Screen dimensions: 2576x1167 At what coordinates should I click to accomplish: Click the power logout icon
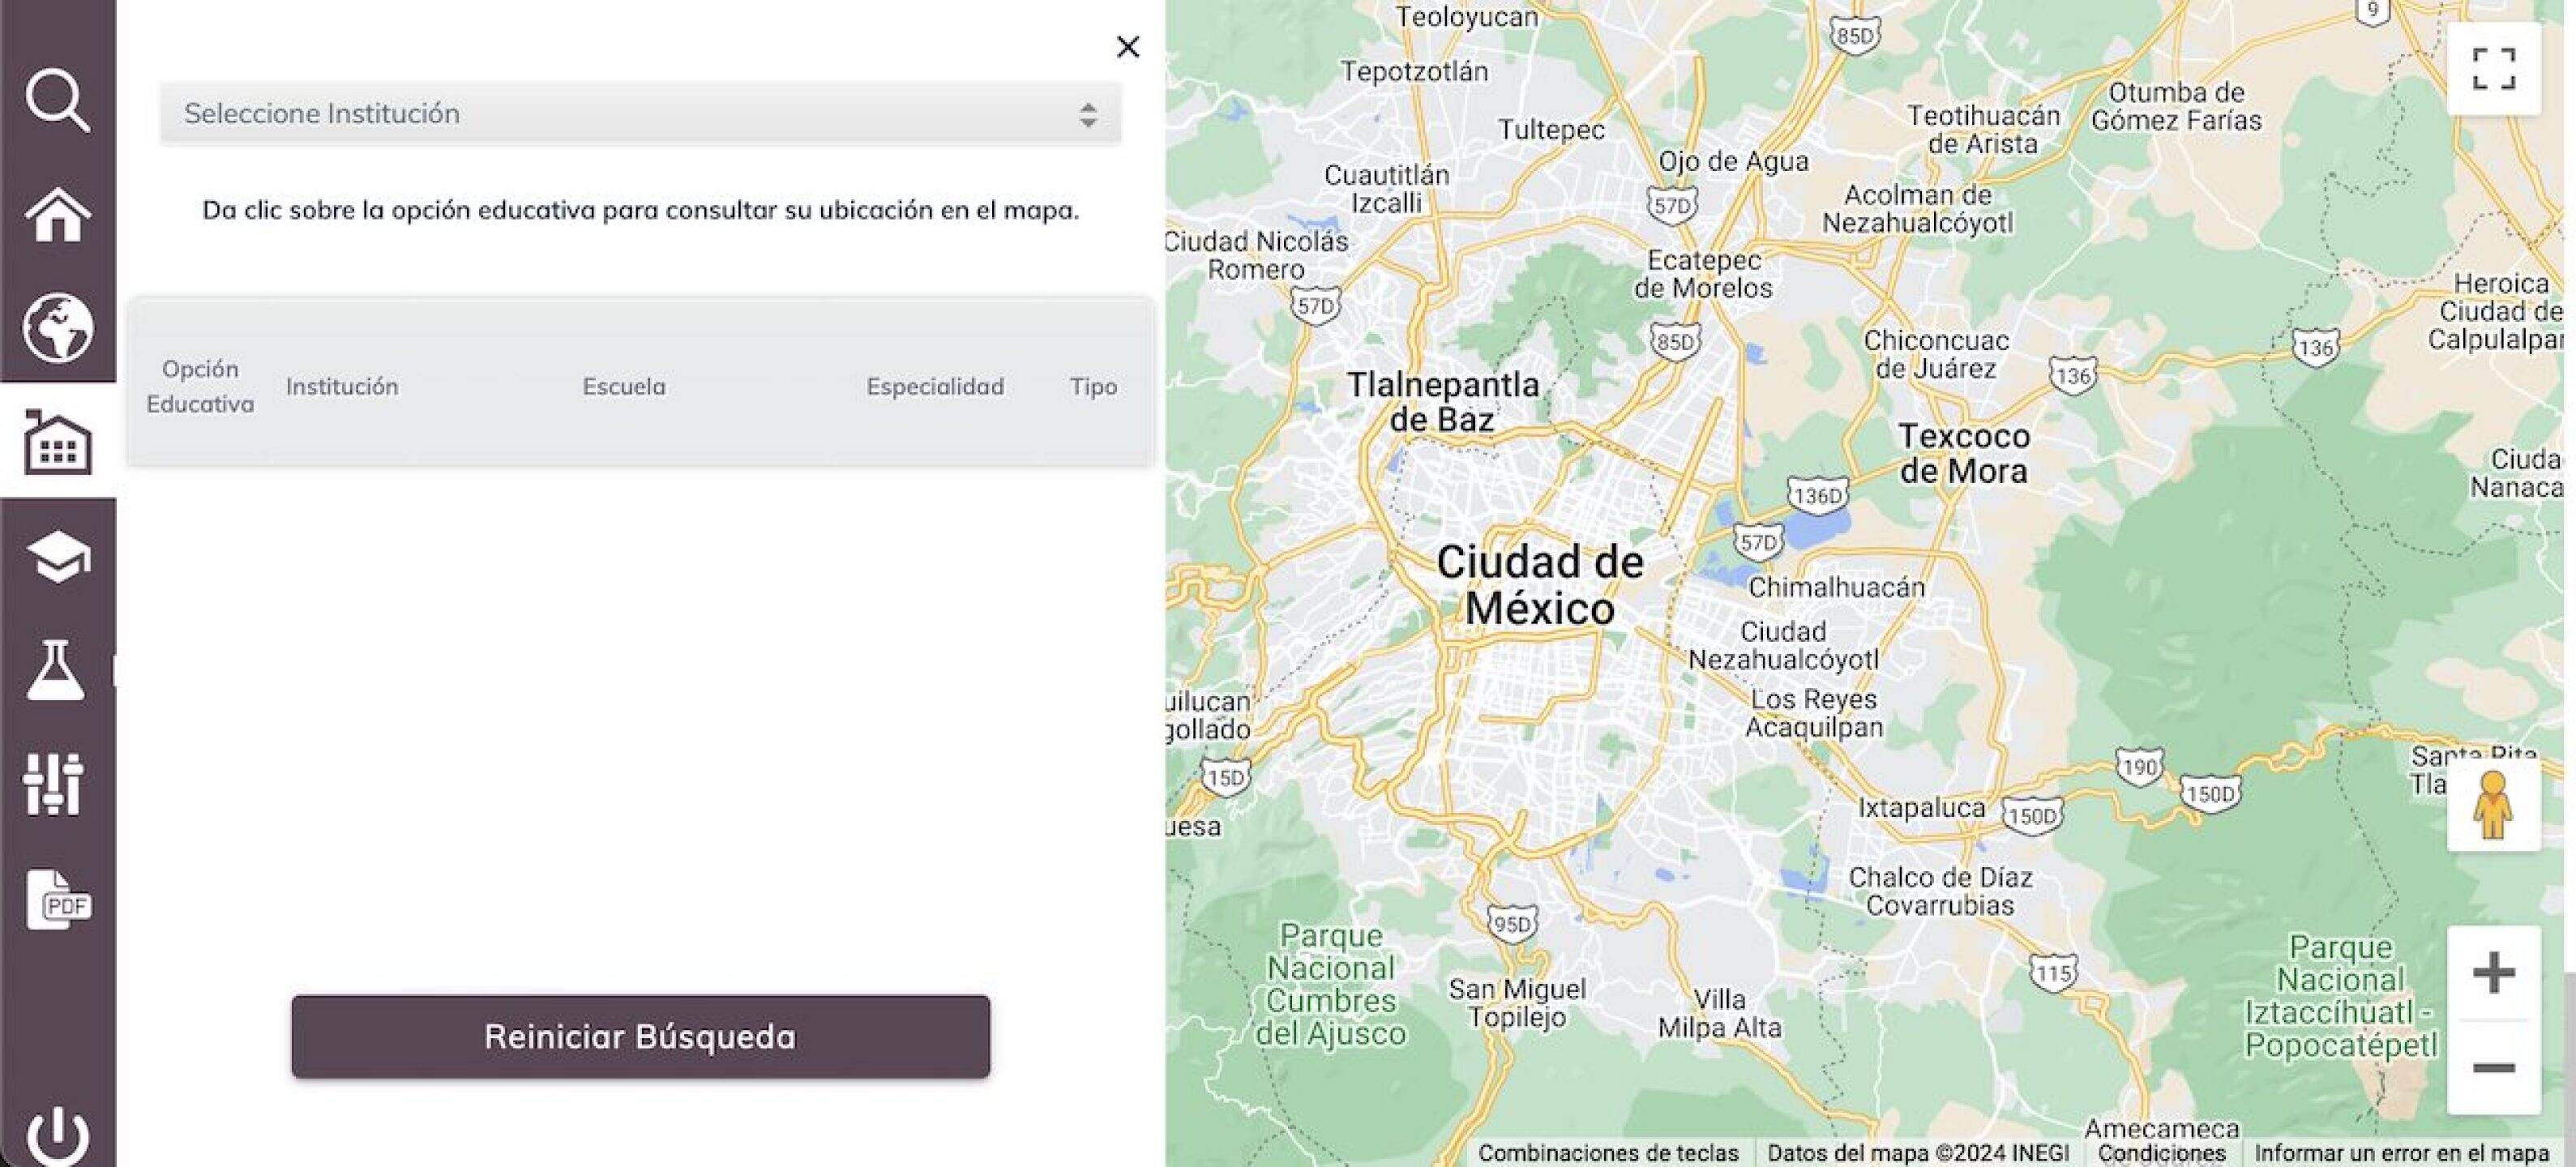[57, 1135]
